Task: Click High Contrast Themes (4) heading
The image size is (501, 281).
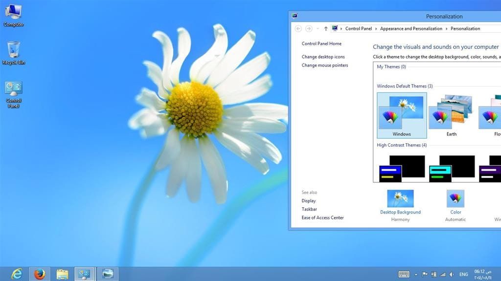Action: (402, 145)
